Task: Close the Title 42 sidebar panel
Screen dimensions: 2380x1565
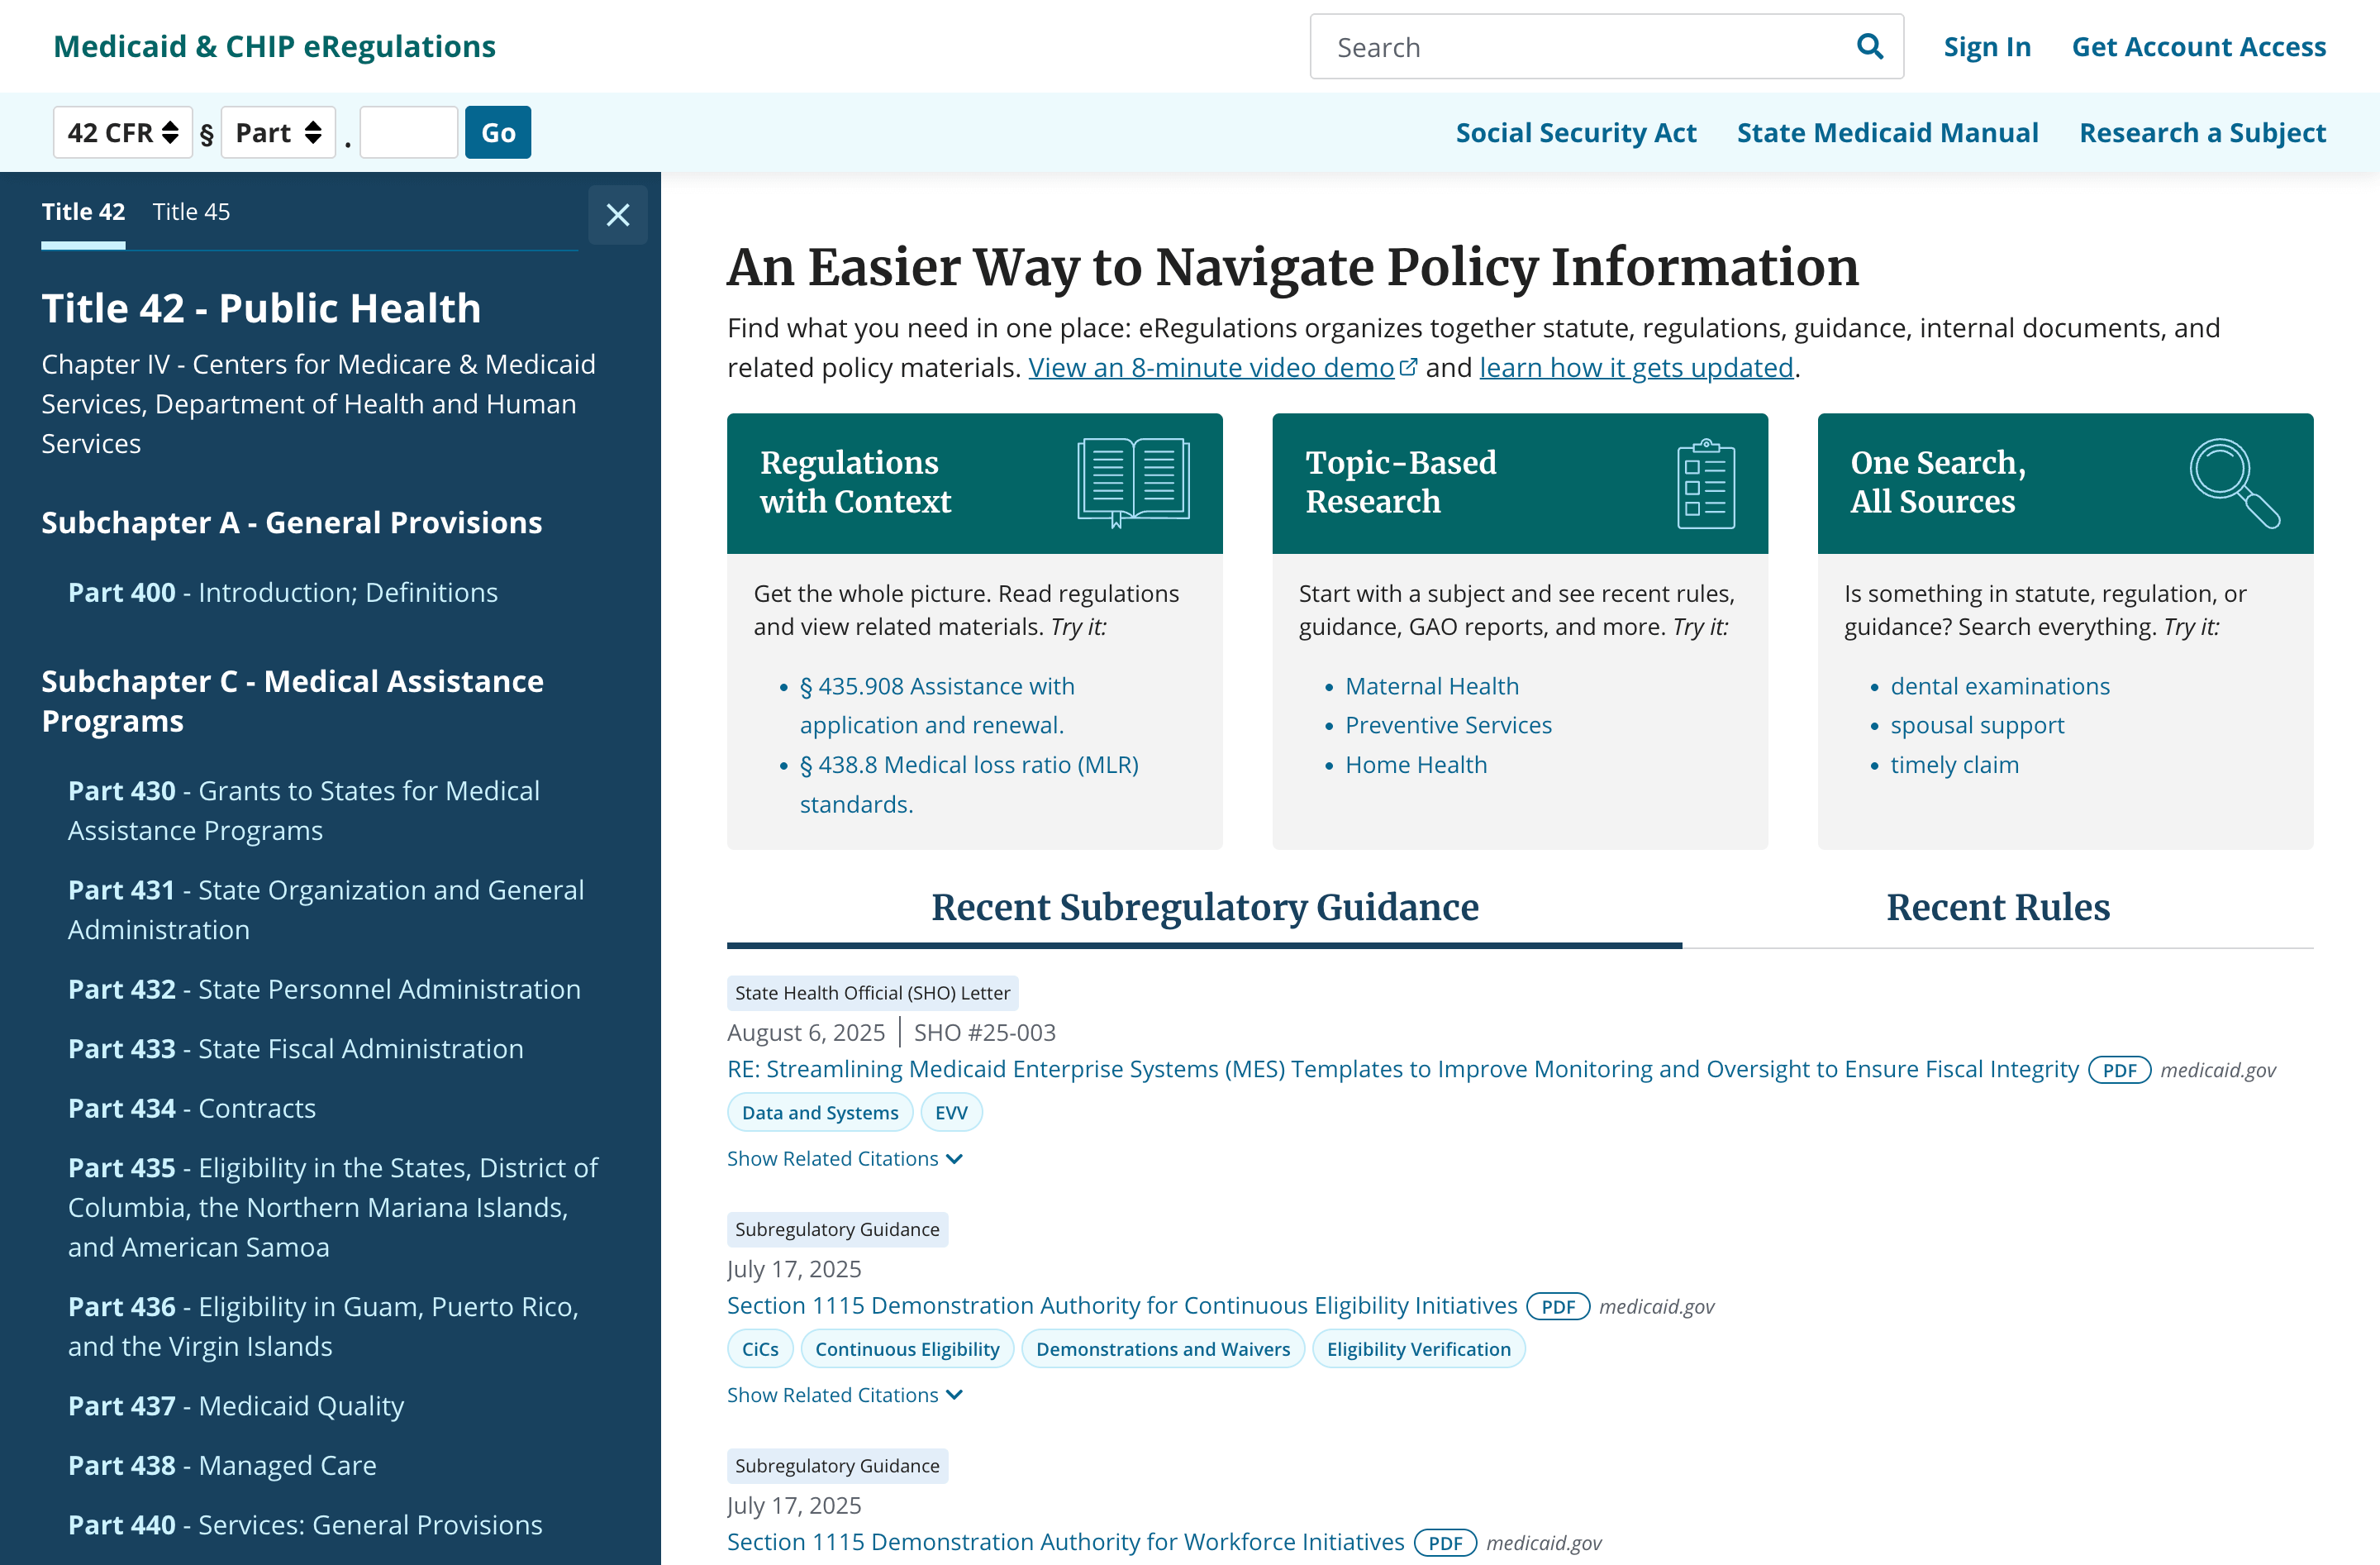Action: [x=617, y=214]
